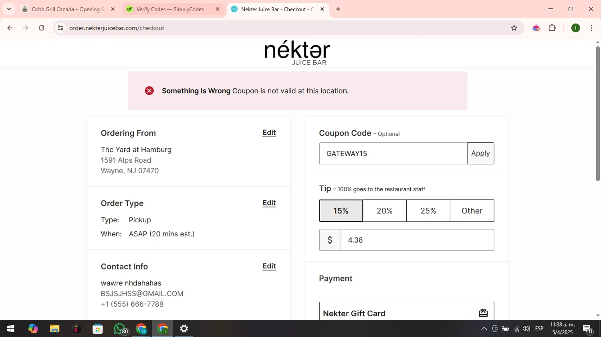The height and width of the screenshot is (337, 601).
Task: Open network status in system tray
Action: click(516, 329)
